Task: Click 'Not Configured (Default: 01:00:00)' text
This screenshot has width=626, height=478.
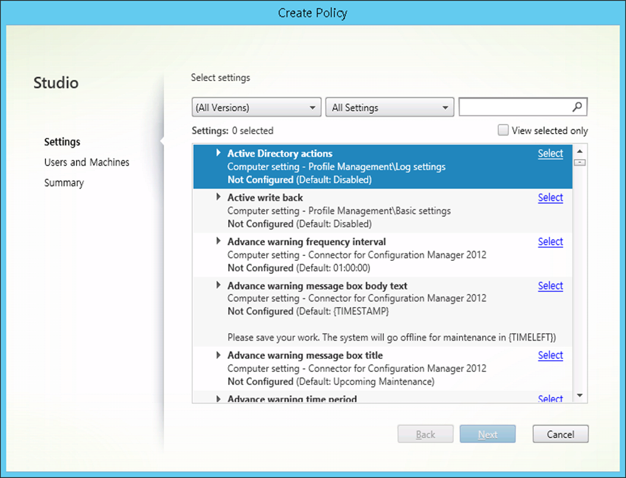Action: (x=299, y=268)
